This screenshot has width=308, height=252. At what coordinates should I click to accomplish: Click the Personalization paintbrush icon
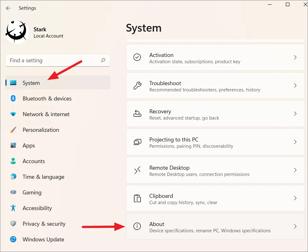point(13,130)
